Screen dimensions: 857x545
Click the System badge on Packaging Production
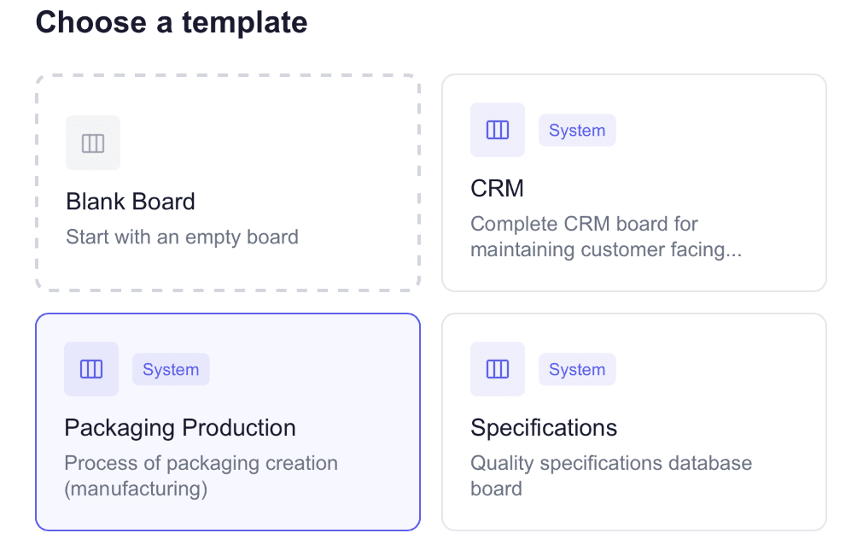(171, 370)
